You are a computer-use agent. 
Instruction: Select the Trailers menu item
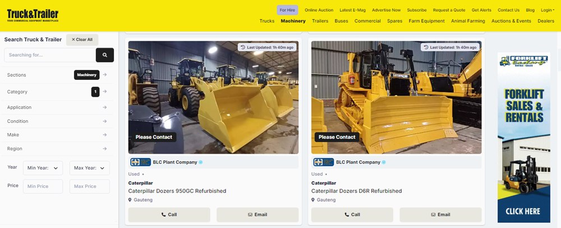tap(320, 21)
